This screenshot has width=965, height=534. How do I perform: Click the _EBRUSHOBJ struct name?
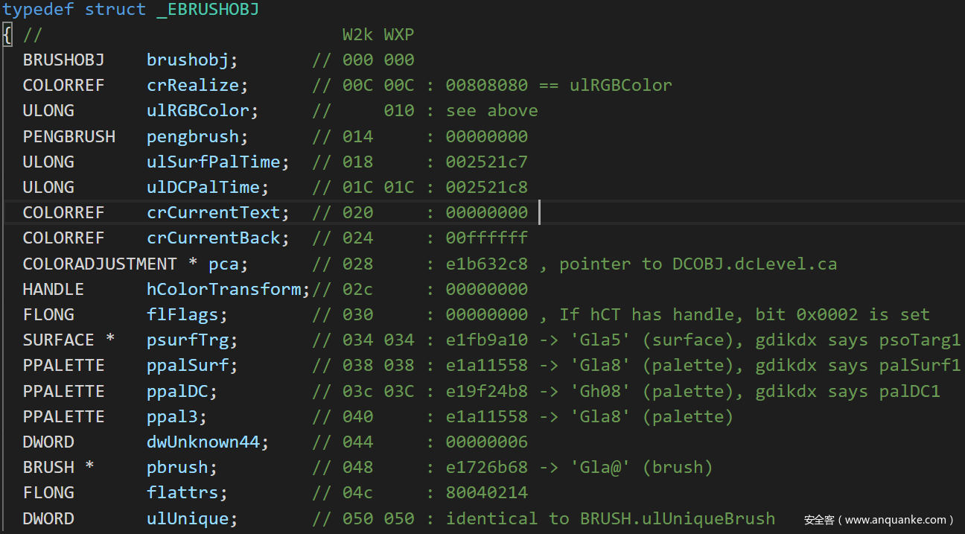pyautogui.click(x=208, y=10)
